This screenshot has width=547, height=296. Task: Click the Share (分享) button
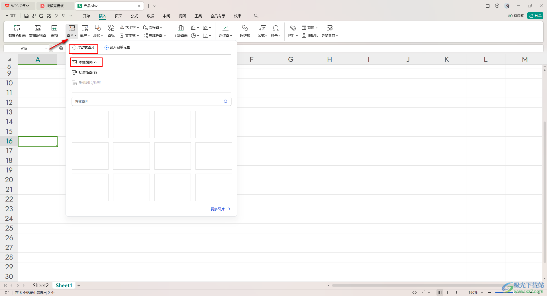tap(535, 16)
